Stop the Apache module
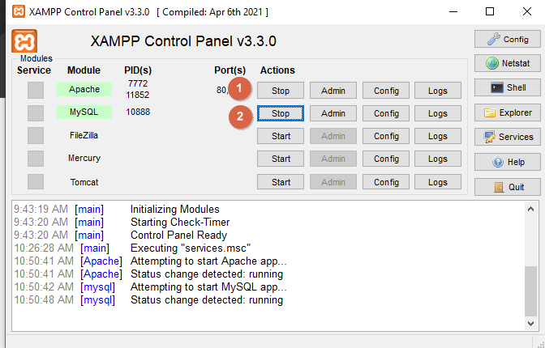This screenshot has height=348, width=545. pos(281,91)
